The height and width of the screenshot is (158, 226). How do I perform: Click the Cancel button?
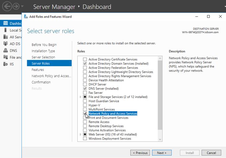click(211, 153)
